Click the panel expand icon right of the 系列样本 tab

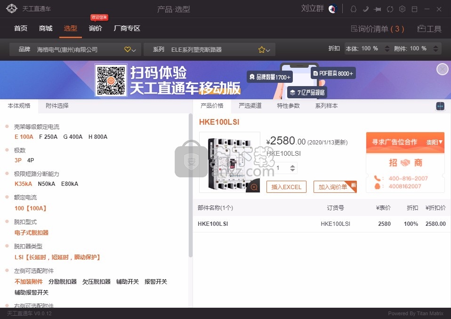pos(440,106)
